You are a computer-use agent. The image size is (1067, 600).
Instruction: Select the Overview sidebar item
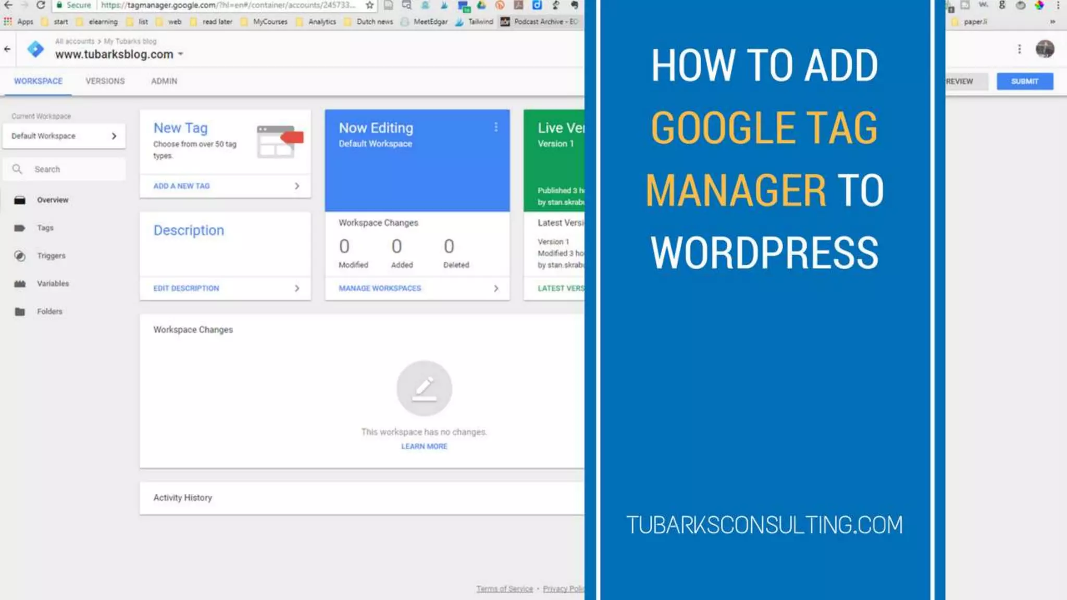click(52, 200)
